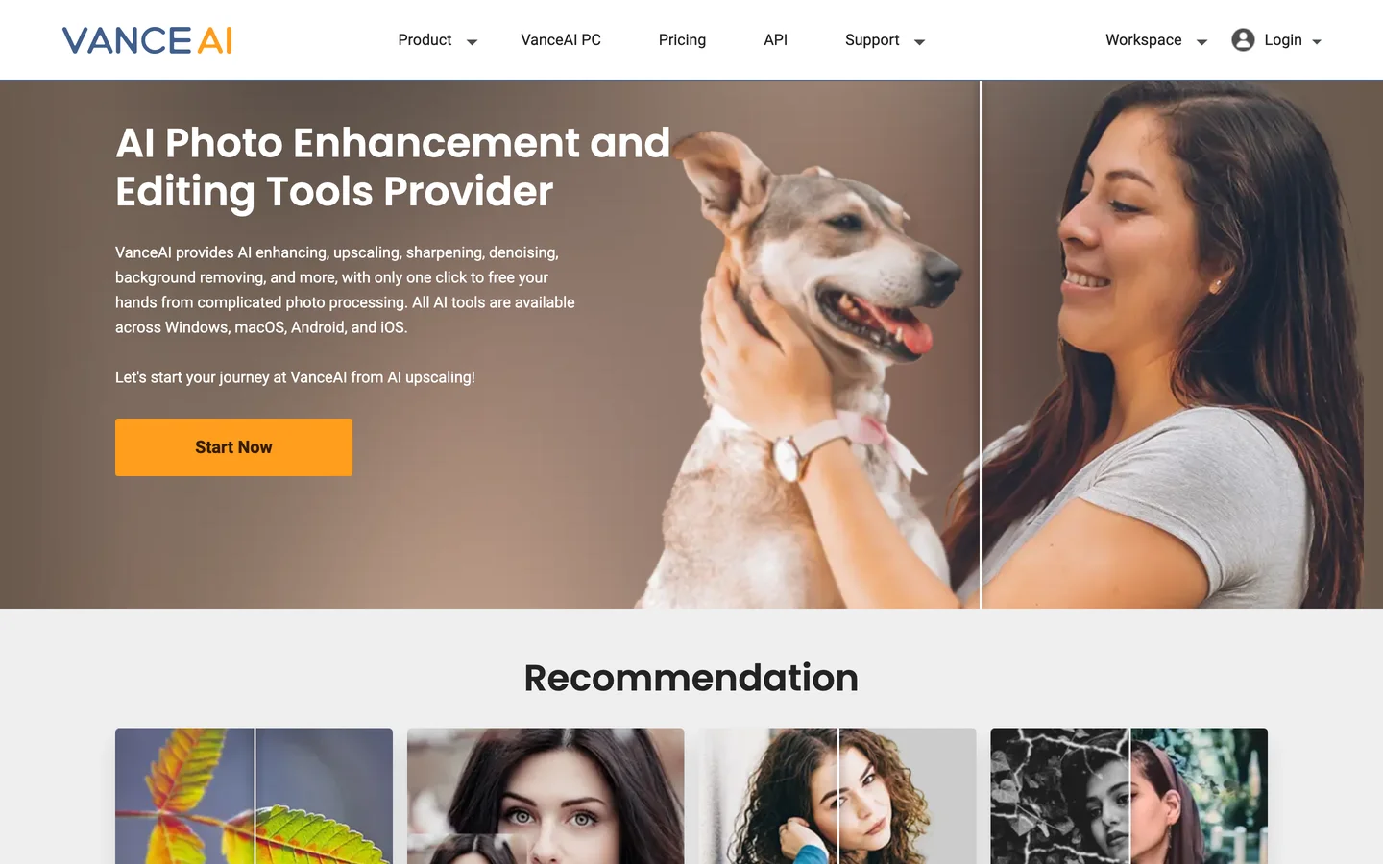
Task: Click the Product menu label
Action: point(425,40)
